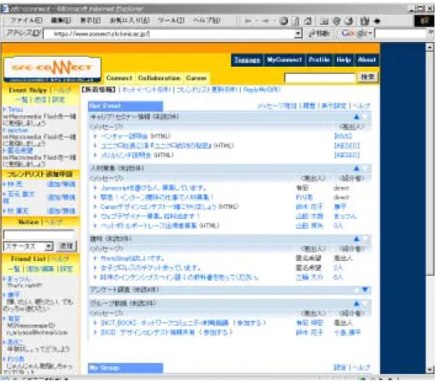Collapse the 人材募集 section with up triangle

click(x=356, y=169)
